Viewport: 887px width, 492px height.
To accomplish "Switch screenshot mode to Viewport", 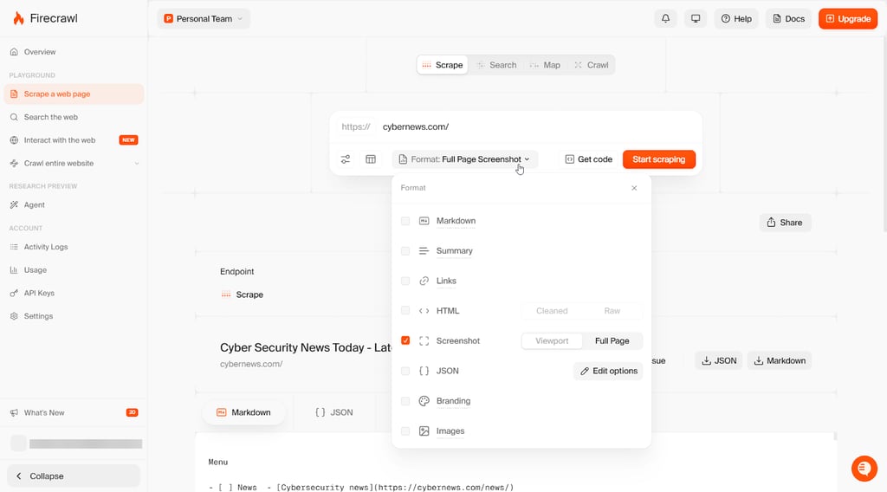I will tap(552, 341).
